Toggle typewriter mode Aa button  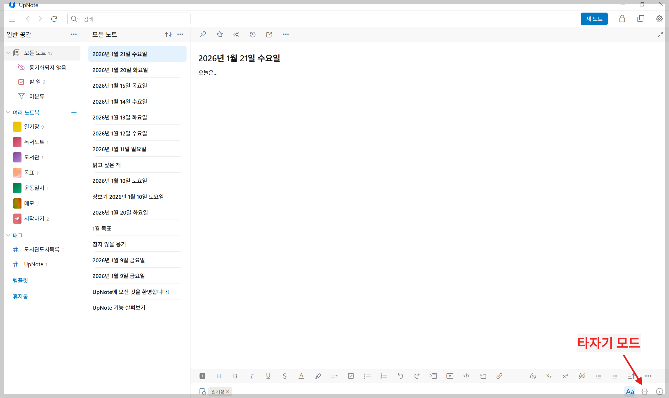tap(630, 391)
